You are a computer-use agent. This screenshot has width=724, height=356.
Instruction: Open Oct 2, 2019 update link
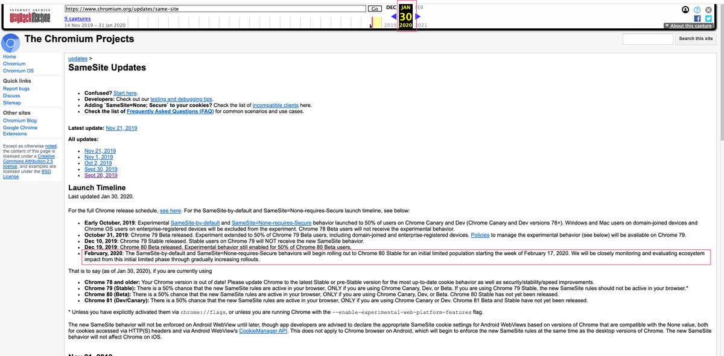(x=98, y=163)
